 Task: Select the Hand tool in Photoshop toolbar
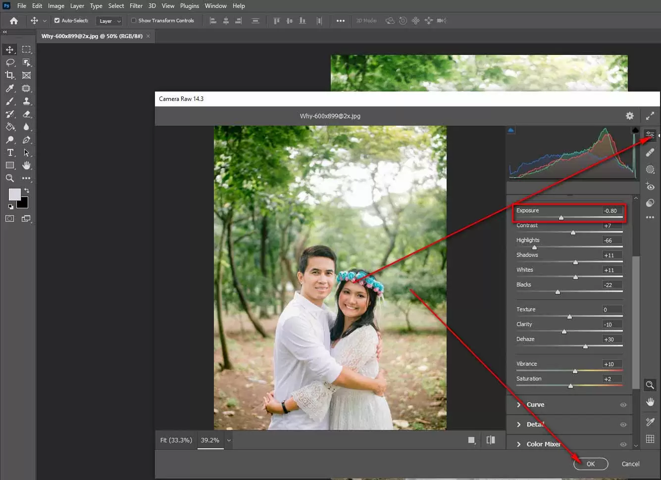26,165
